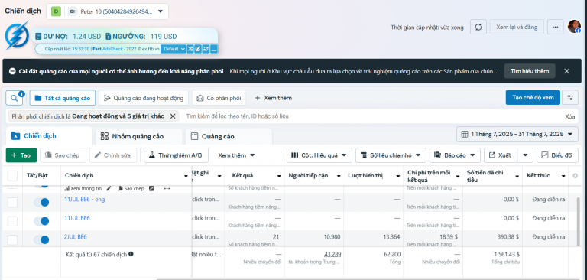The height and width of the screenshot is (280, 587).
Task: Open the date range picker for Tháng 7
Action: point(517,134)
